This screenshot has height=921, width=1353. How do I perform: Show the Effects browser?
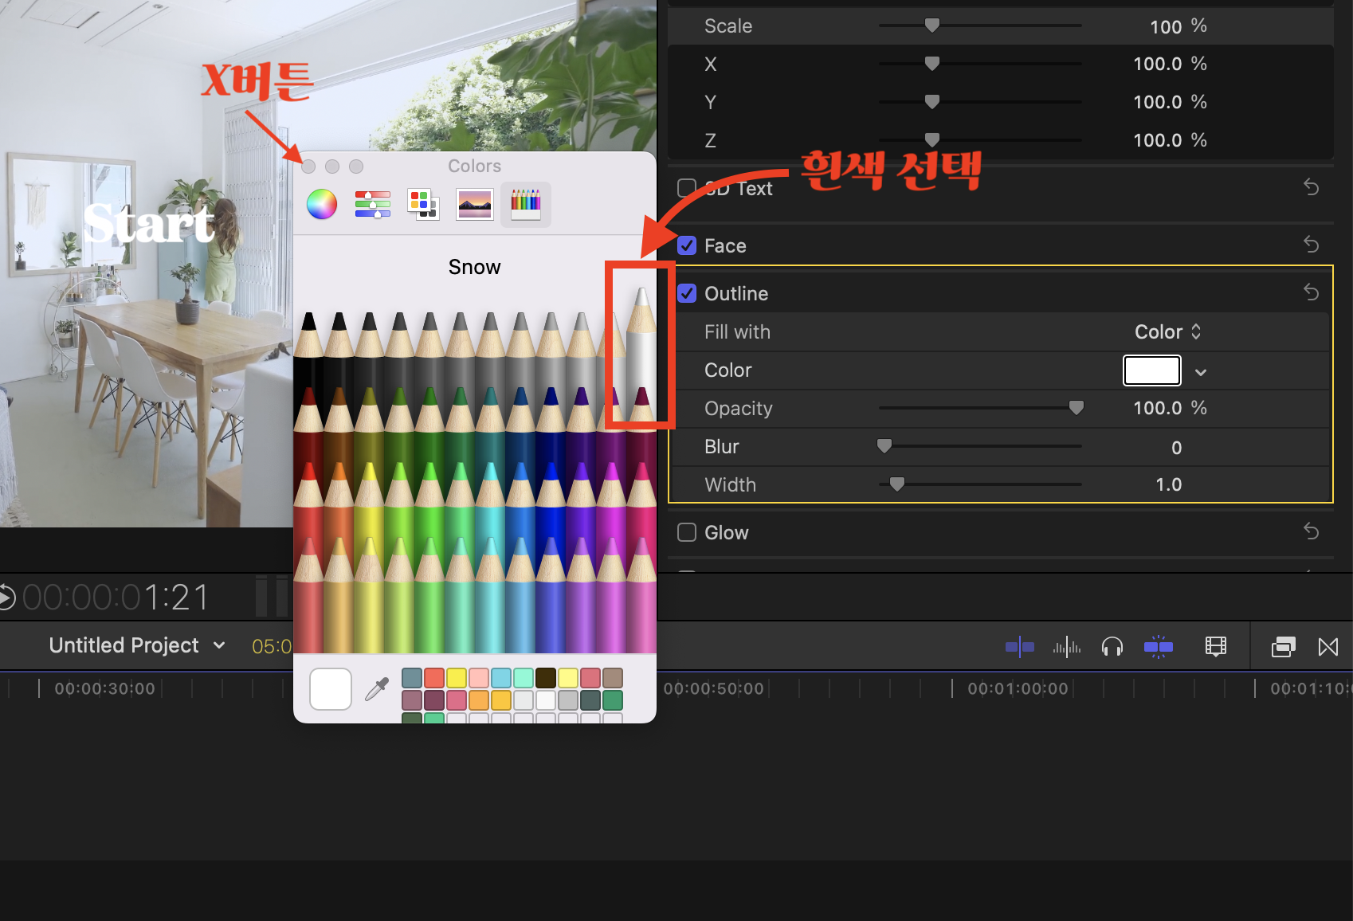(1283, 647)
